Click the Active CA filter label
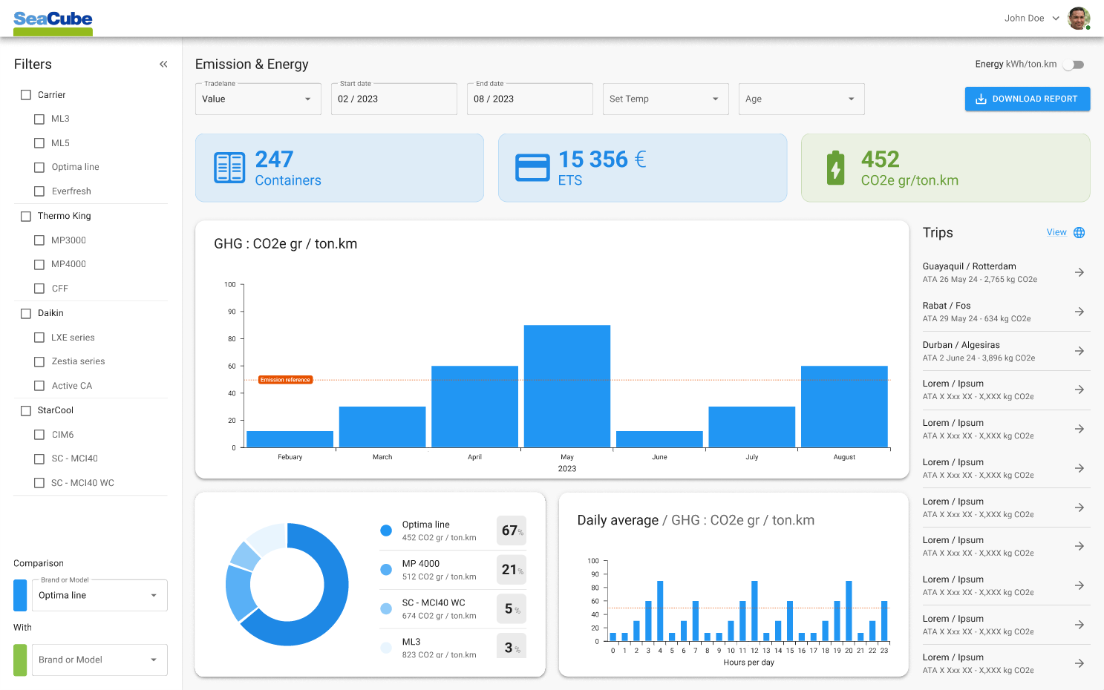This screenshot has width=1104, height=690. (72, 386)
